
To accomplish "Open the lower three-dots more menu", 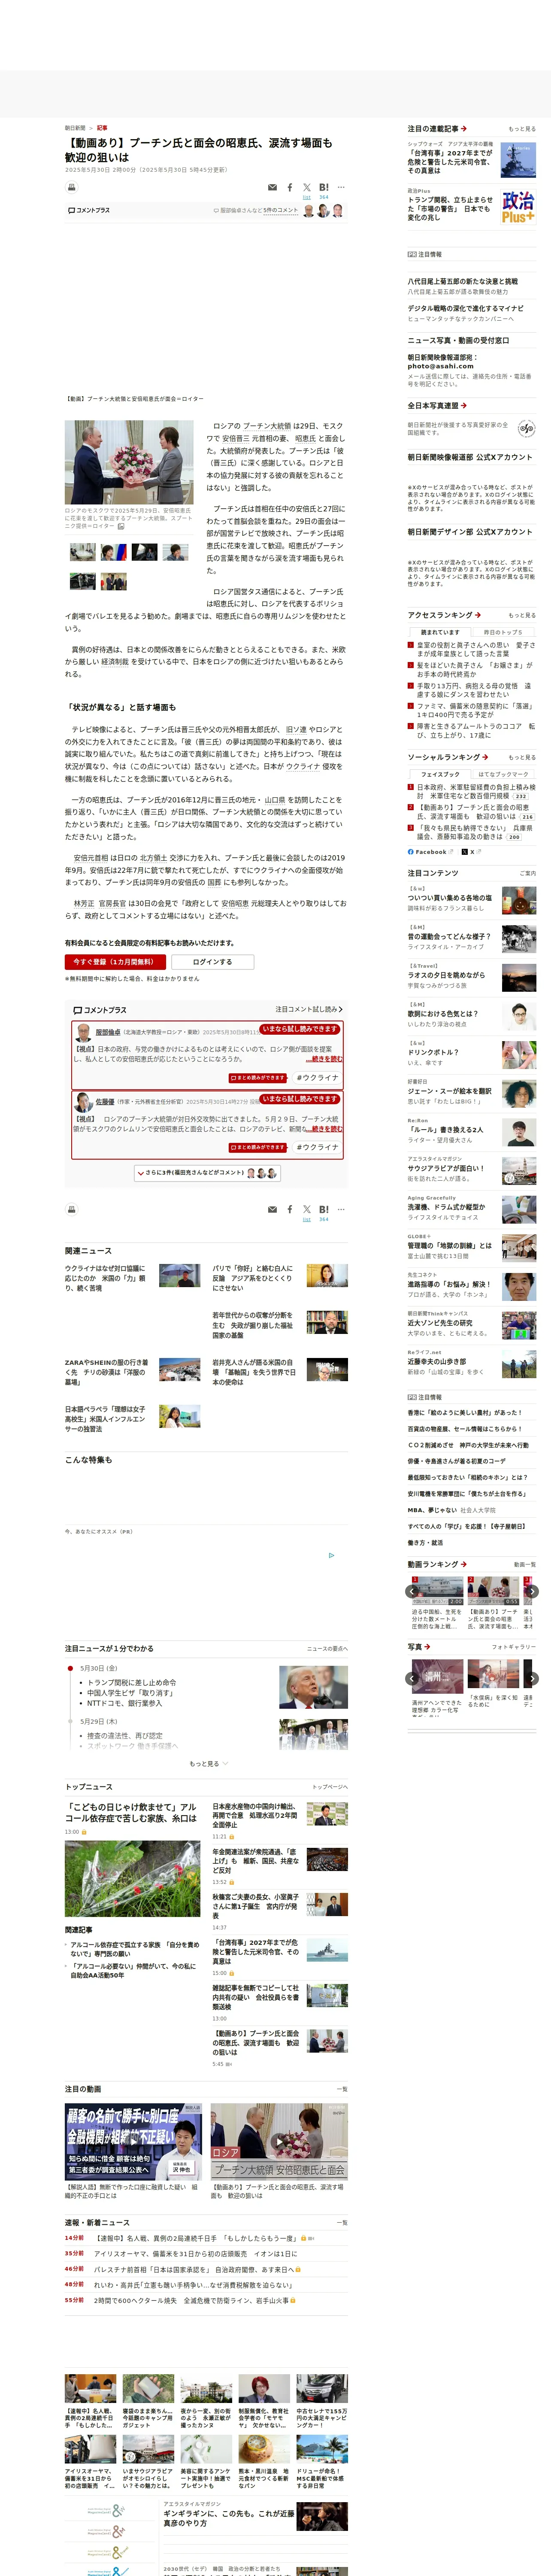I will click(x=341, y=1209).
